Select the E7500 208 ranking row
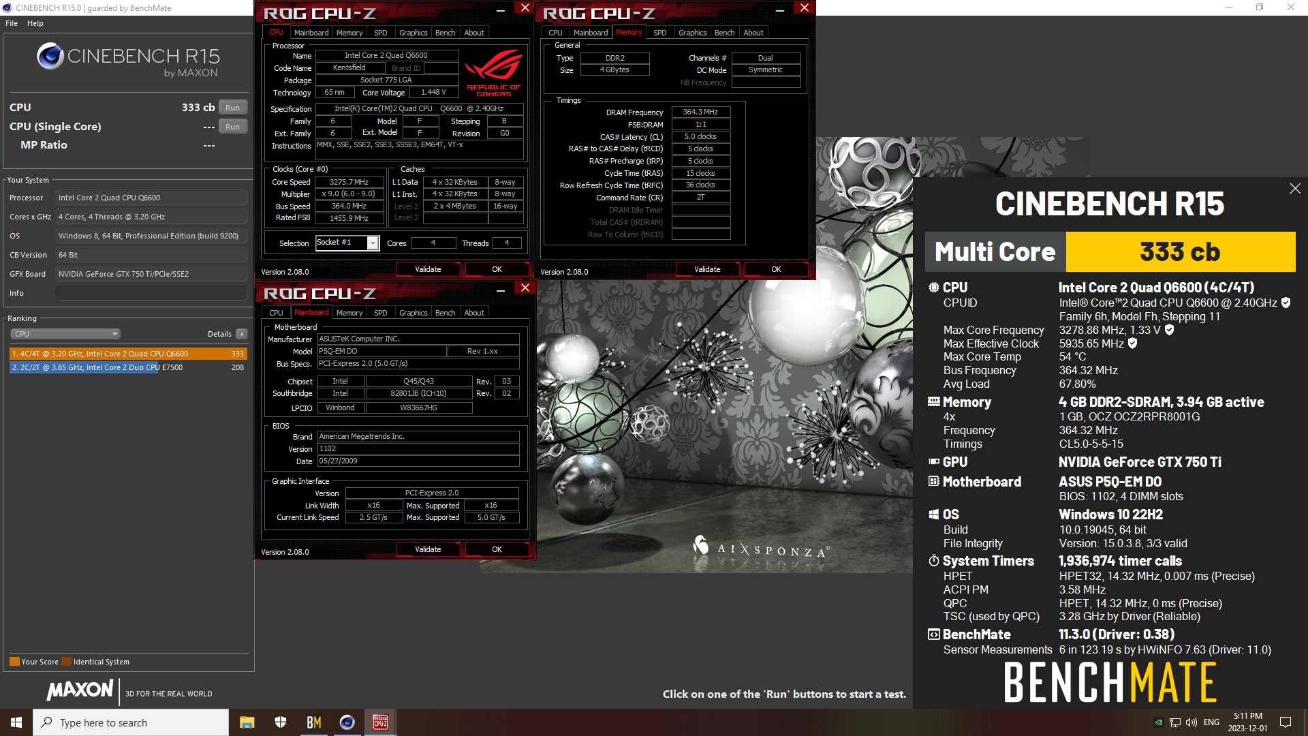This screenshot has height=736, width=1308. tap(128, 367)
